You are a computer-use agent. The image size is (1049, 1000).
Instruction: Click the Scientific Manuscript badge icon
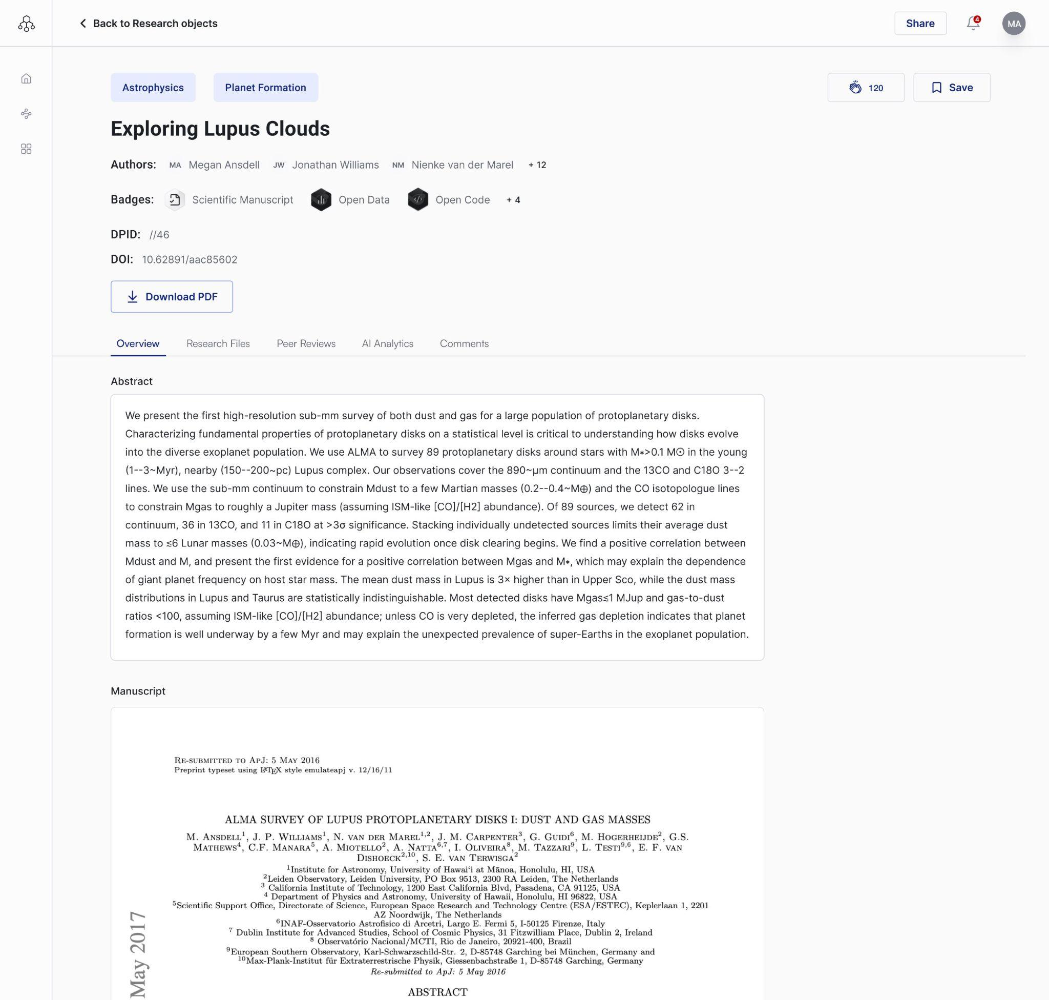(174, 199)
